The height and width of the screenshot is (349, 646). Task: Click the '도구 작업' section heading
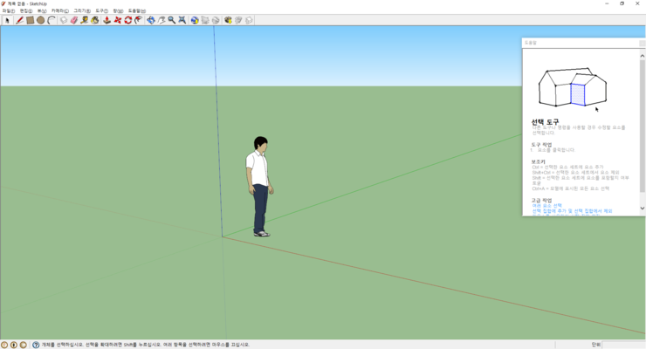click(x=541, y=145)
